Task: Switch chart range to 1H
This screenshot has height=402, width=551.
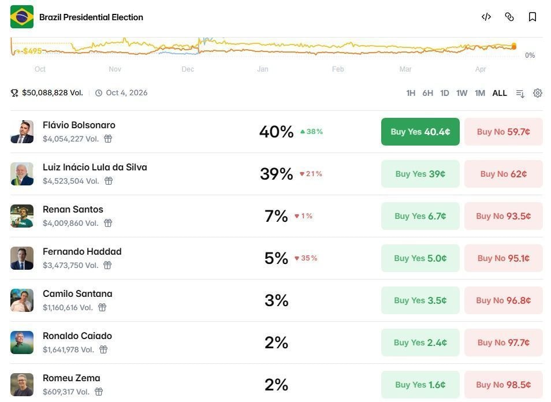Action: tap(411, 93)
